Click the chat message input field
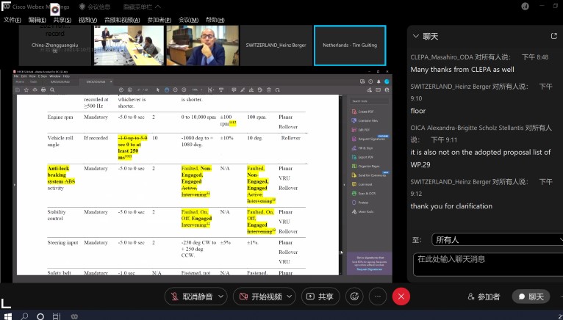563x320 pixels. (x=485, y=264)
